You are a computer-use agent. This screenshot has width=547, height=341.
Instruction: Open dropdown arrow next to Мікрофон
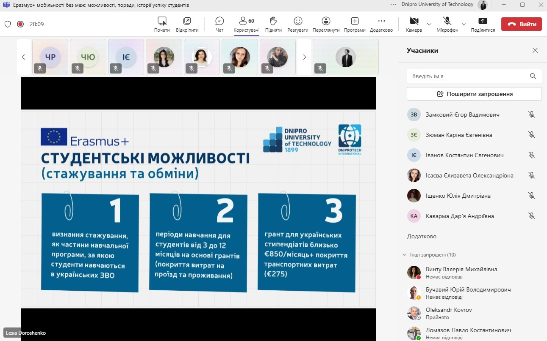tap(464, 24)
